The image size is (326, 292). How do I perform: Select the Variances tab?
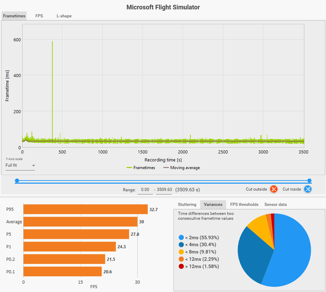tap(213, 204)
